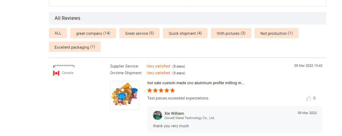
Task: Filter reviews by Great service
Action: [139, 33]
